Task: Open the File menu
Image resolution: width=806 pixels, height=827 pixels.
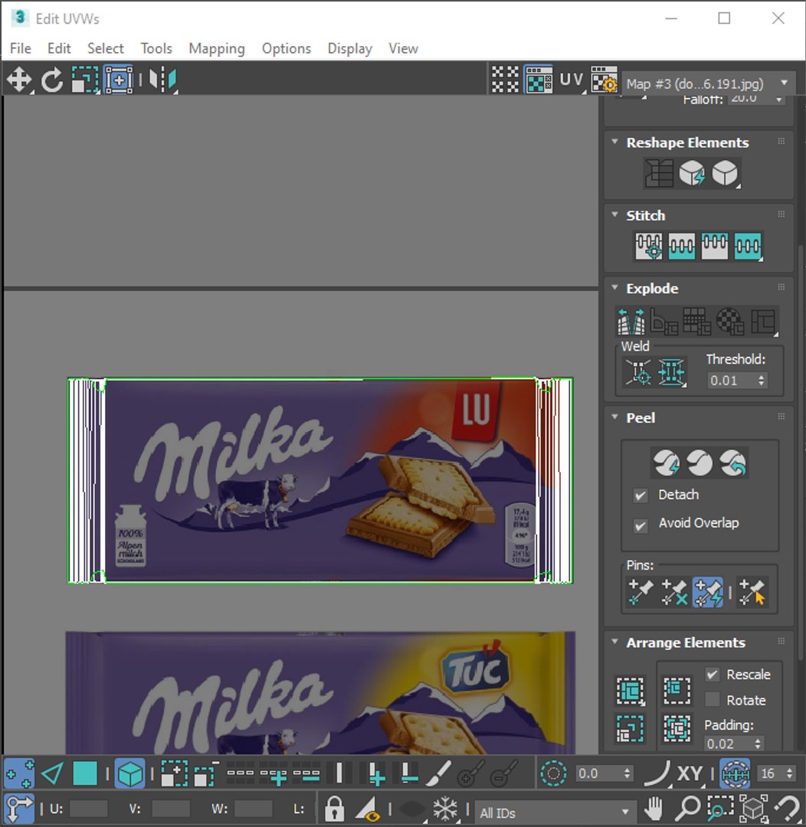Action: pyautogui.click(x=21, y=48)
